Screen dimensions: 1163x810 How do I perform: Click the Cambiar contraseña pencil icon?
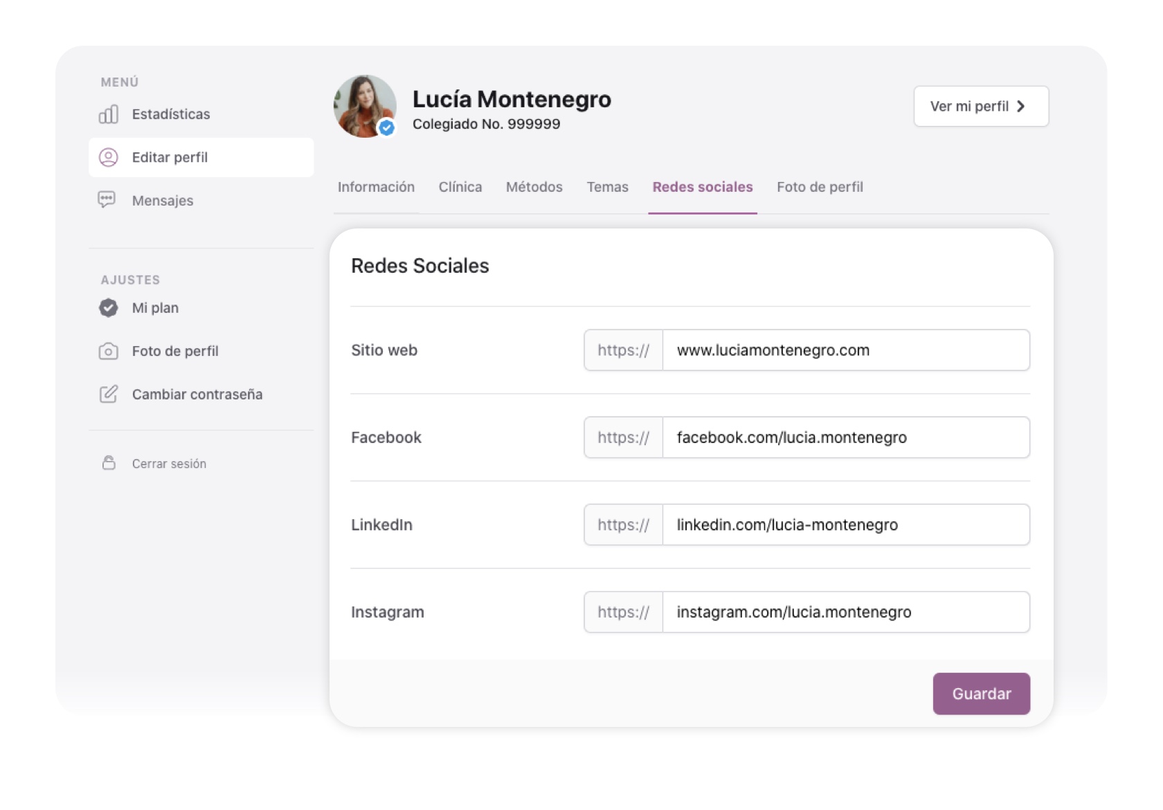click(x=108, y=394)
